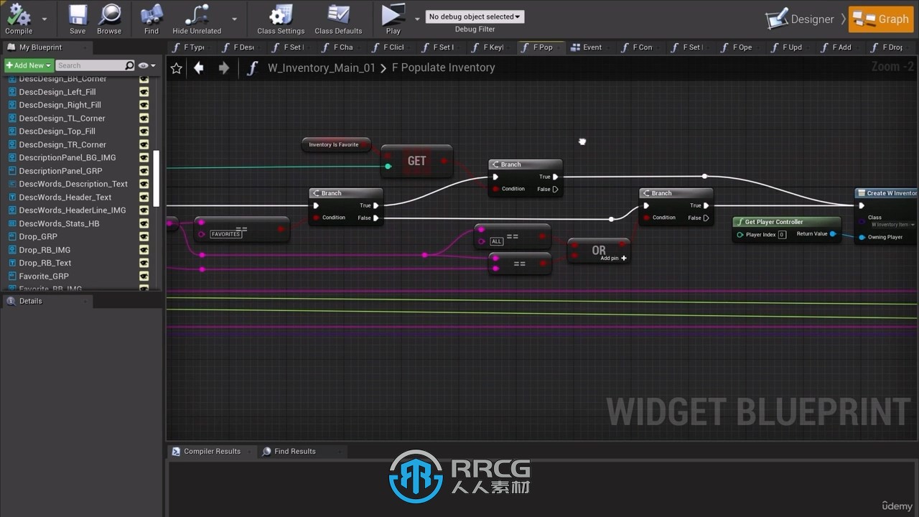The width and height of the screenshot is (919, 517).
Task: Select DescDesign_Top_Fill variable
Action: pyautogui.click(x=57, y=131)
